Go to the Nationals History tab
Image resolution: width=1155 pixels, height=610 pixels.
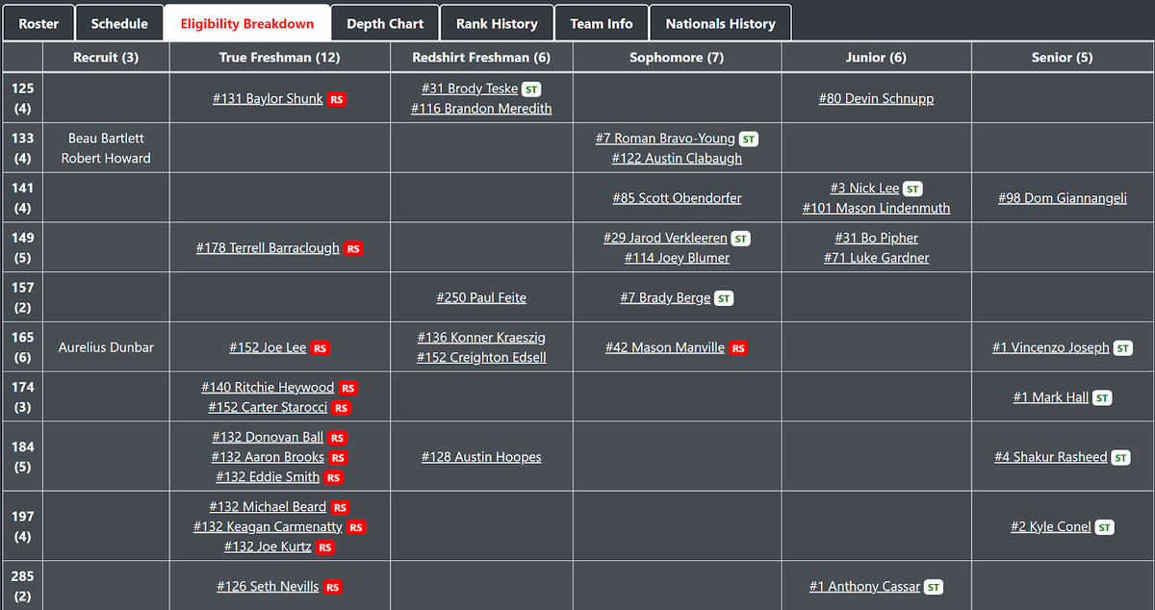[x=720, y=23]
